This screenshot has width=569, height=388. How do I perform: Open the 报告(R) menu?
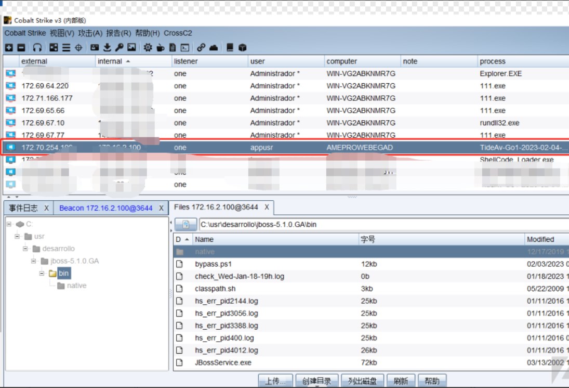coord(118,33)
